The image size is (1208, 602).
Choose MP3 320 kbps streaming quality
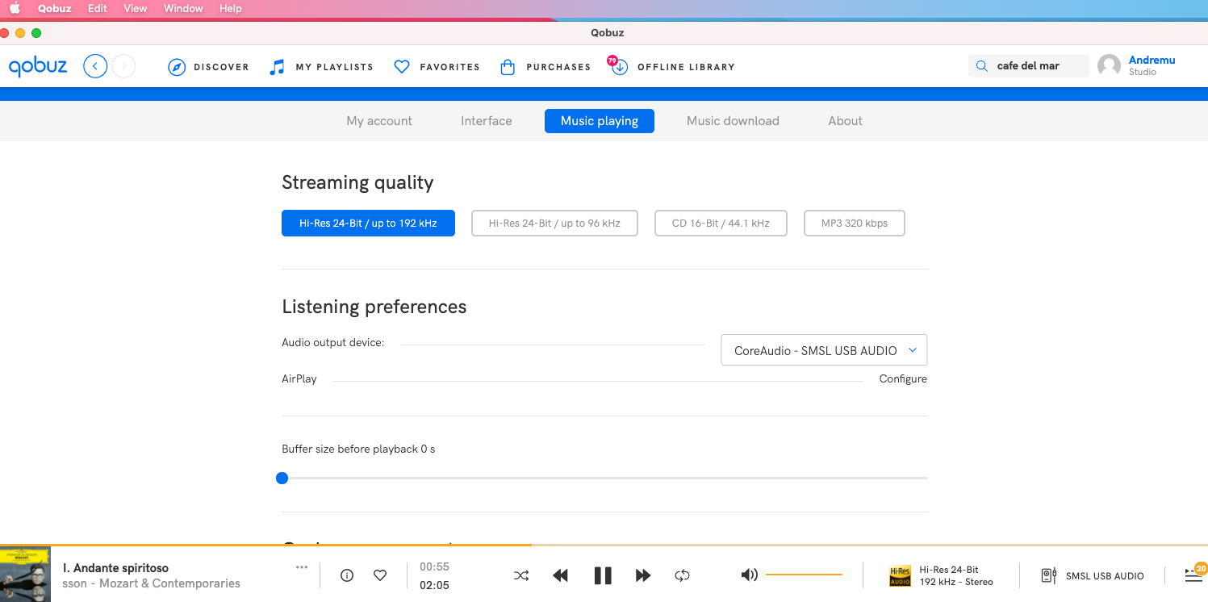854,223
